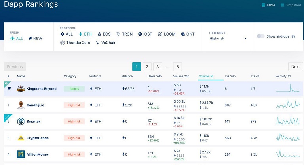Screen dimensions: 304x165
Task: Jump to page 8
Action: click(x=177, y=67)
